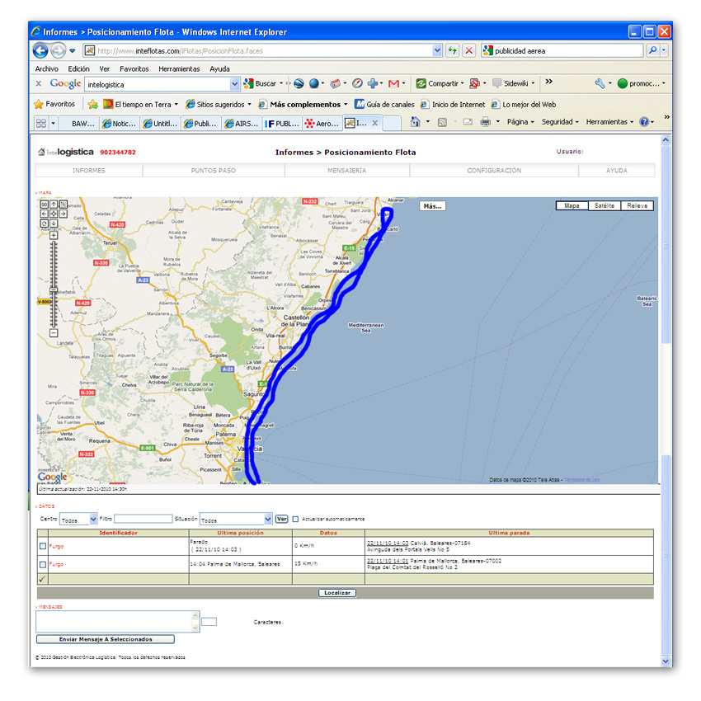Stop page loading with the red X button
The width and height of the screenshot is (701, 701).
pyautogui.click(x=468, y=50)
